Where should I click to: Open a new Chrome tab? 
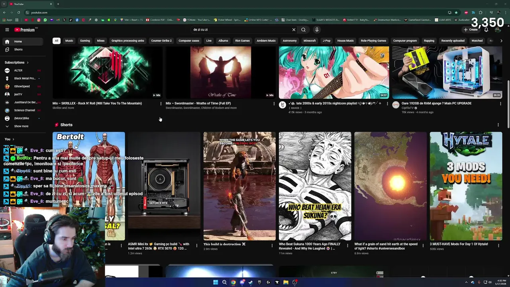click(58, 4)
